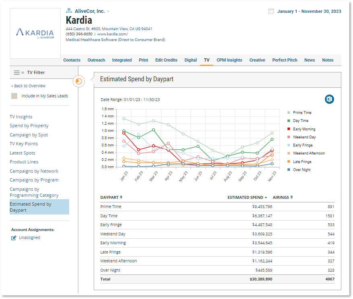The height and width of the screenshot is (299, 353).
Task: Open the calendar date range icon
Action: point(271,11)
